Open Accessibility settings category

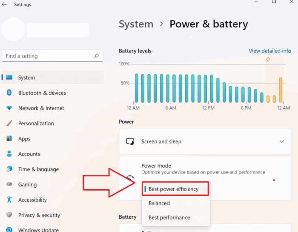[x=53, y=200]
